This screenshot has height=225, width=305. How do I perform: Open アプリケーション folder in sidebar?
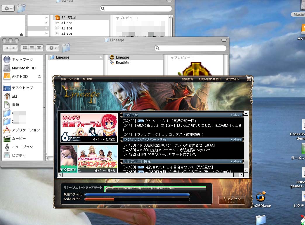point(22,130)
